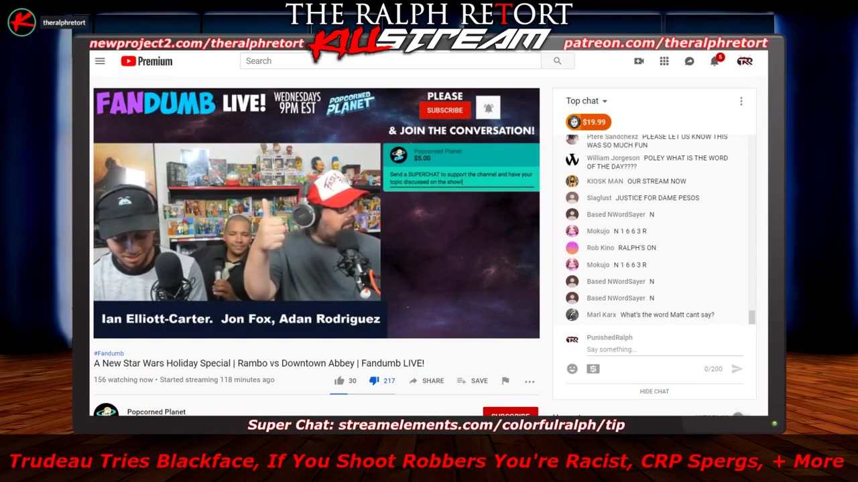Click chat message 'JUSTICE FOR DAME PESOS'
The height and width of the screenshot is (482, 858).
(657, 198)
